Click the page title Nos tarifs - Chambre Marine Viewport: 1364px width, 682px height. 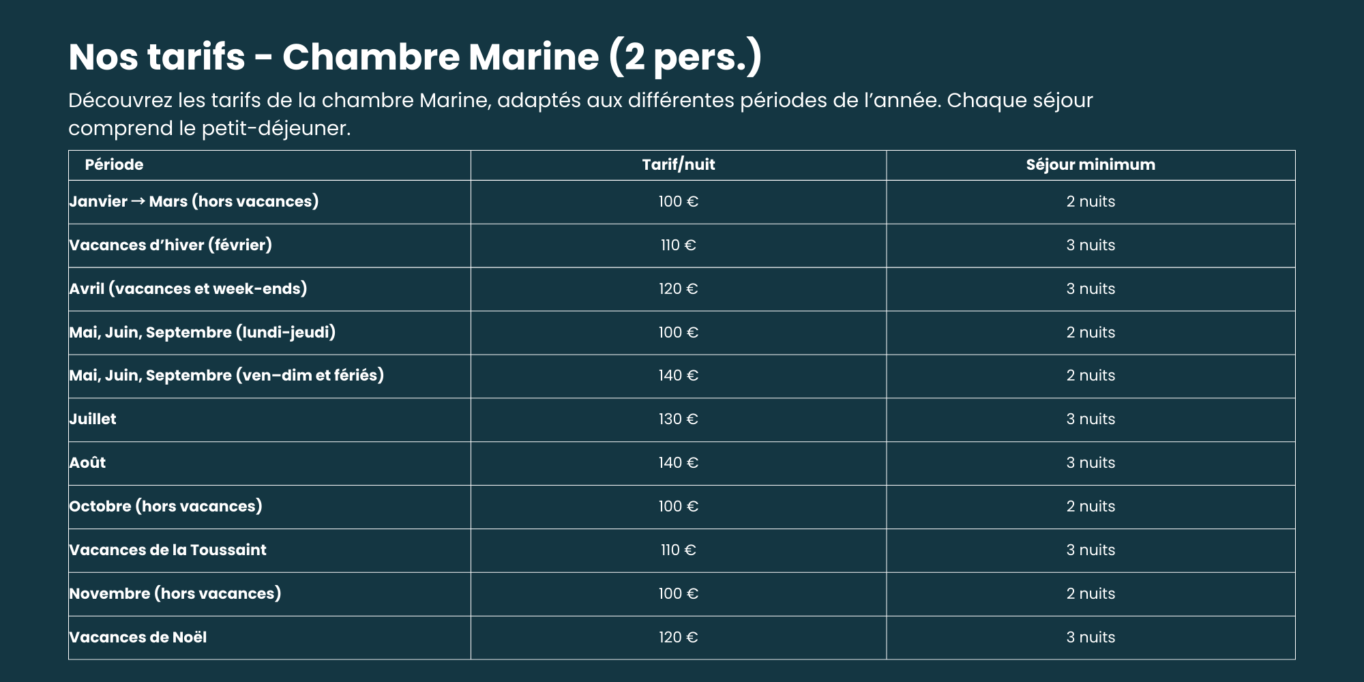pos(415,57)
